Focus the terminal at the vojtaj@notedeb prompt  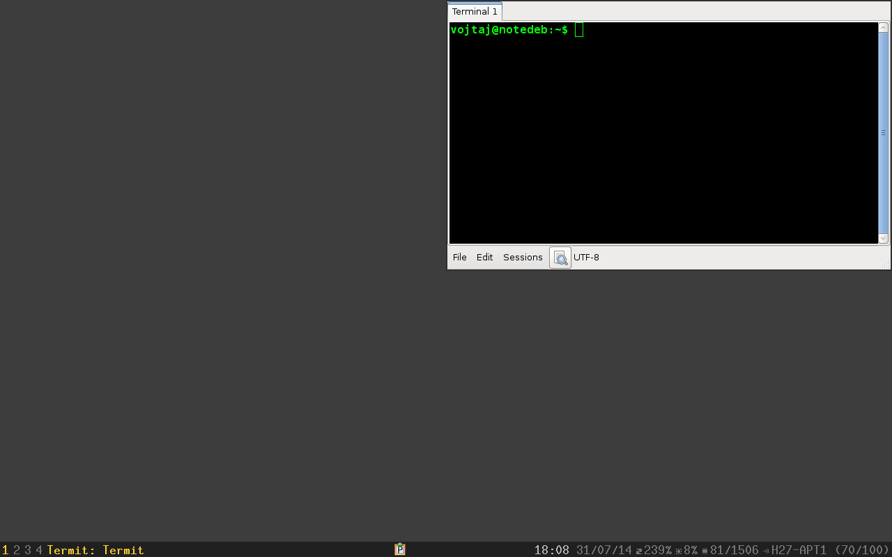coord(663,133)
